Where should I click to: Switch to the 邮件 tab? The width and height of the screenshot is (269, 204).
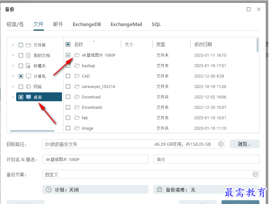click(x=58, y=24)
